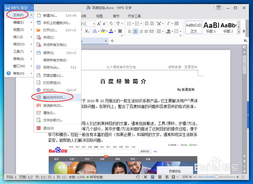Click the zoom slider handle
This screenshot has width=253, height=184.
(x=217, y=177)
